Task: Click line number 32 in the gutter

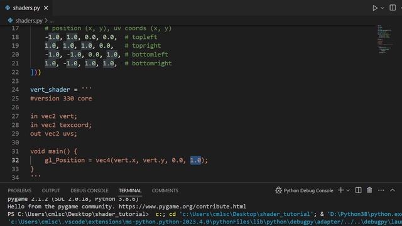Action: pyautogui.click(x=15, y=160)
